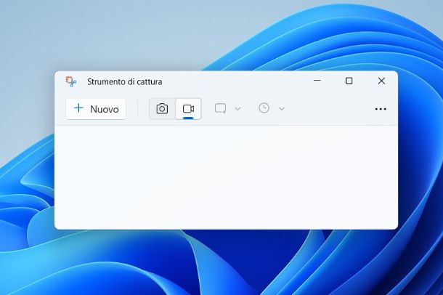
Task: Expand the delay timer dropdown arrow
Action: (282, 109)
